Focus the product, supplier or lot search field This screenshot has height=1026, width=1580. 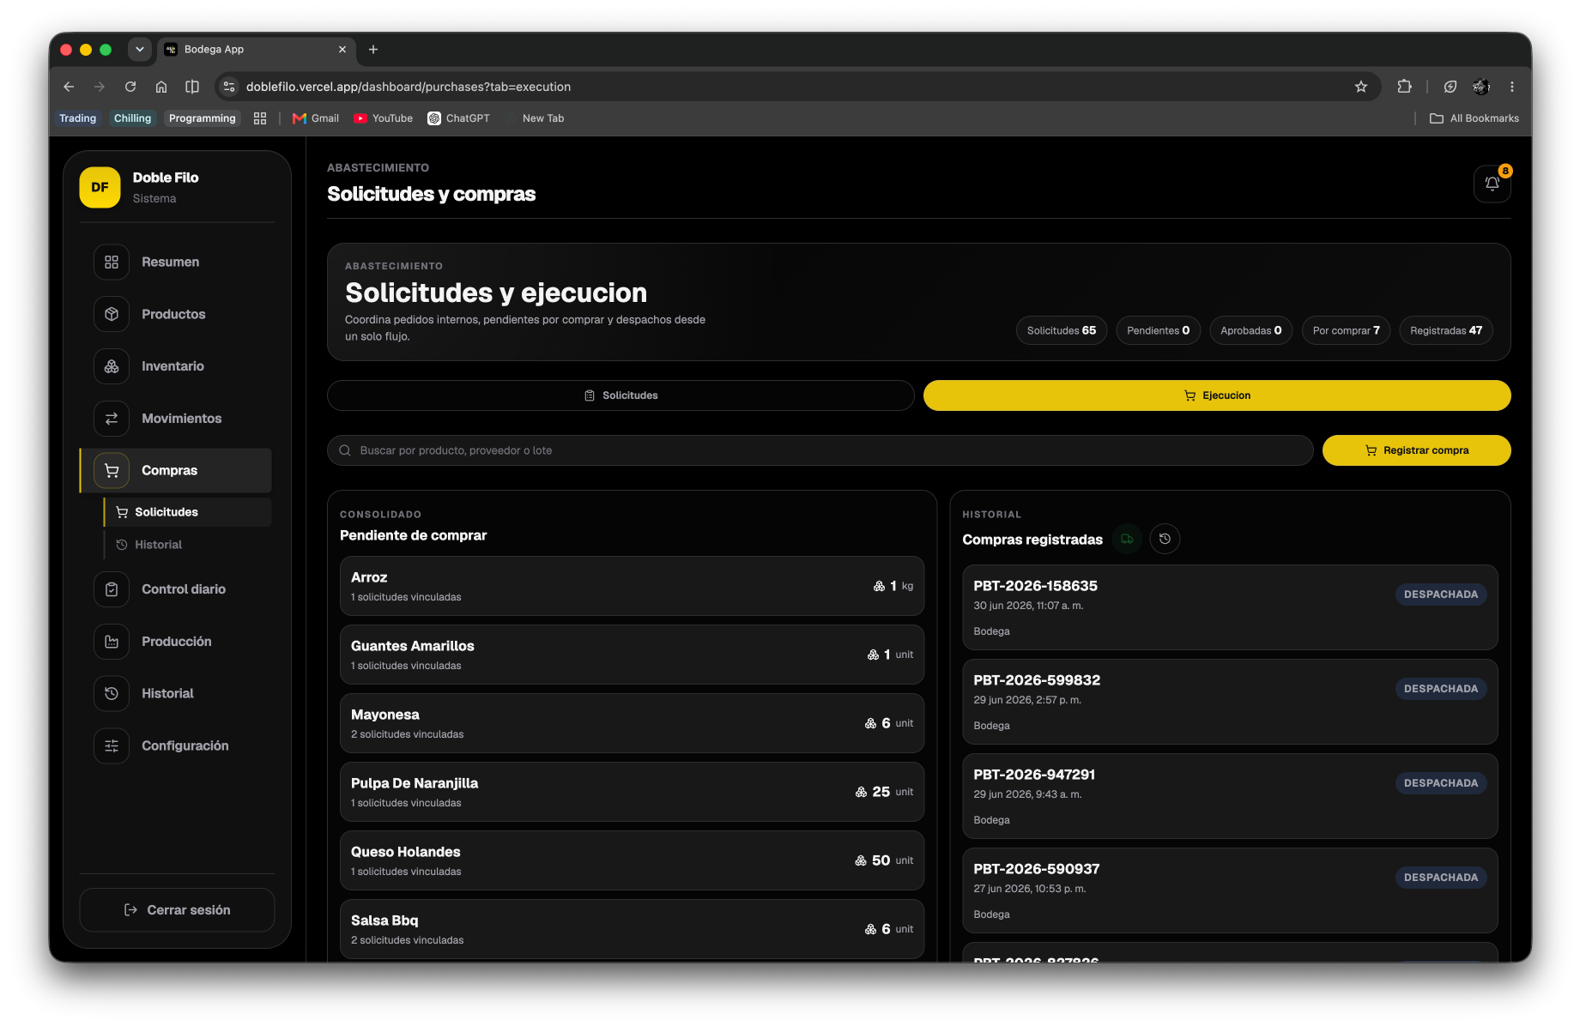click(820, 450)
